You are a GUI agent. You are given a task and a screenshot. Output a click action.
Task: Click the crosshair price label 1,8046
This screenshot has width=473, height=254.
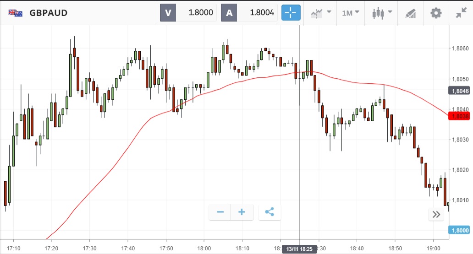point(459,91)
